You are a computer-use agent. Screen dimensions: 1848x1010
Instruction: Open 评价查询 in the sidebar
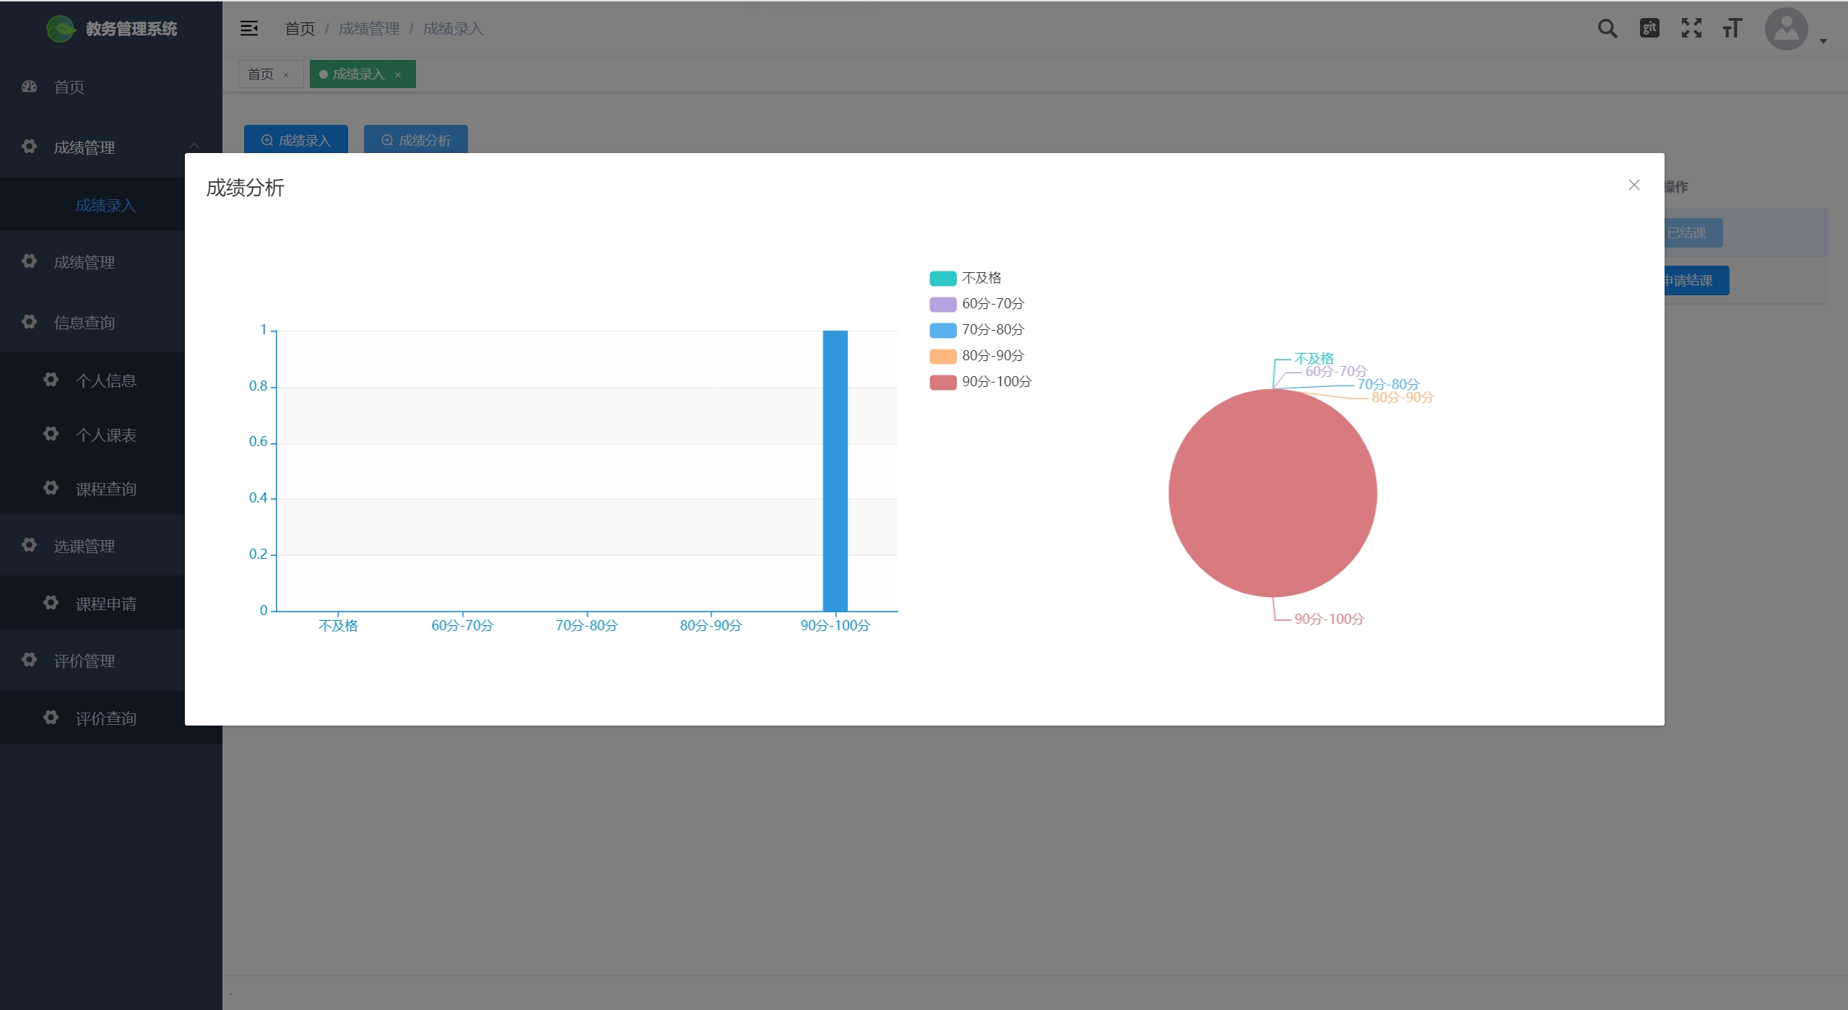(x=106, y=719)
